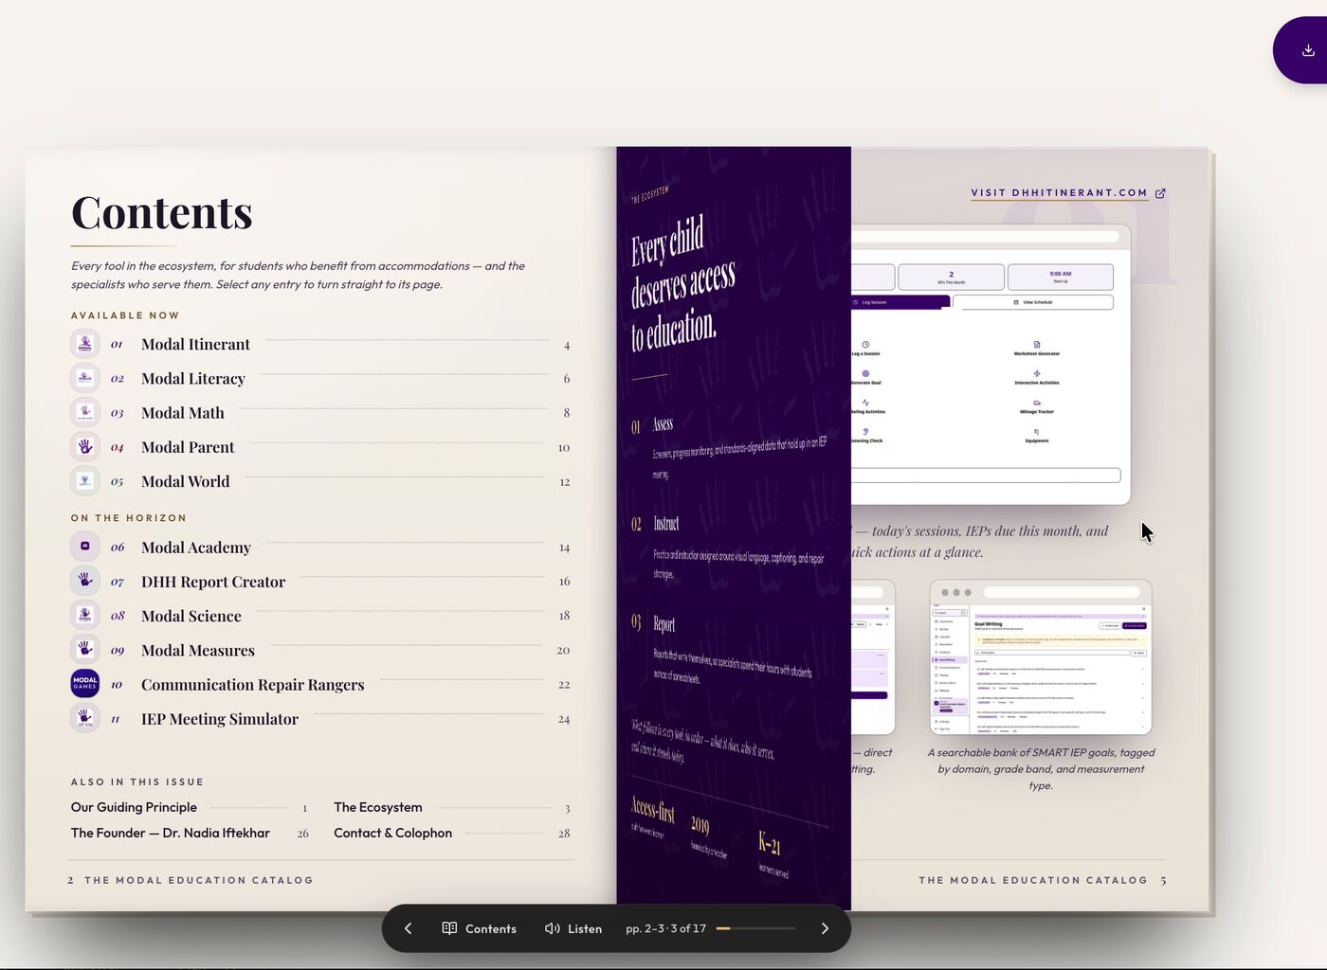This screenshot has width=1327, height=970.
Task: Click the 'Contents' page title
Action: (x=162, y=212)
